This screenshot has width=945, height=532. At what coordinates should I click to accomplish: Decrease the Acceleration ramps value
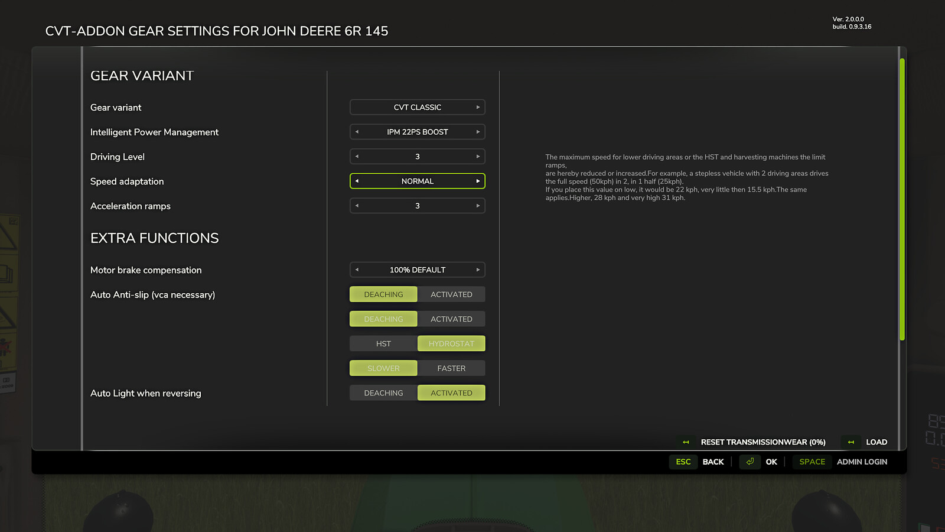pyautogui.click(x=357, y=205)
